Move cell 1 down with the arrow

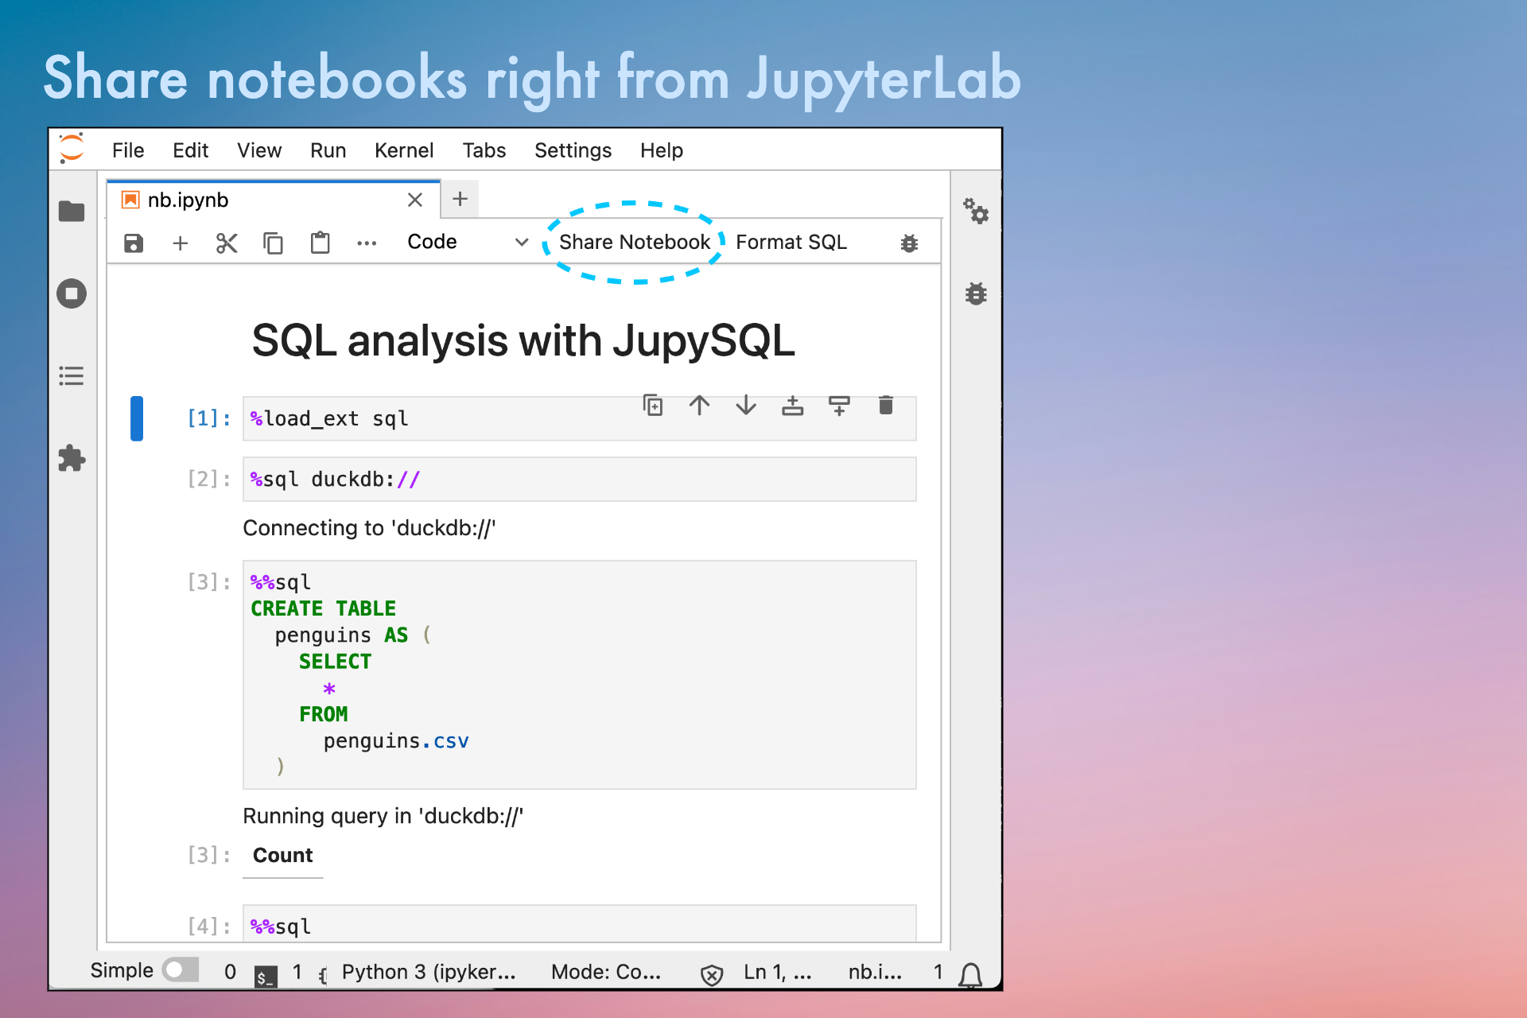[x=746, y=406]
